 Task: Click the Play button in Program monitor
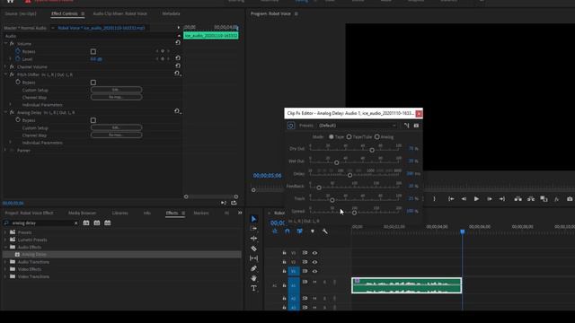pos(476,199)
